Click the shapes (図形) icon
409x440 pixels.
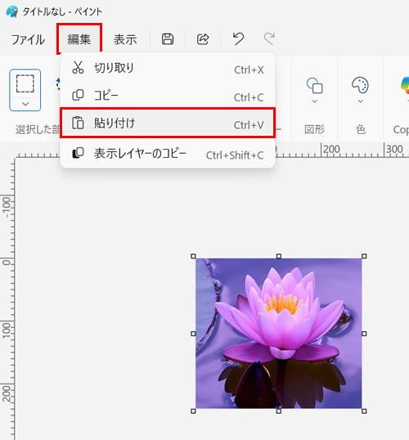pyautogui.click(x=315, y=86)
